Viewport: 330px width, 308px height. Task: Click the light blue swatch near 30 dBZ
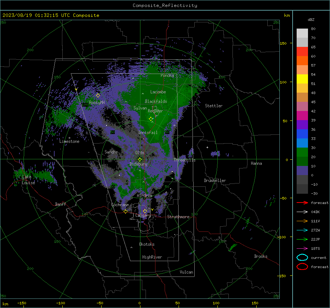(x=302, y=143)
